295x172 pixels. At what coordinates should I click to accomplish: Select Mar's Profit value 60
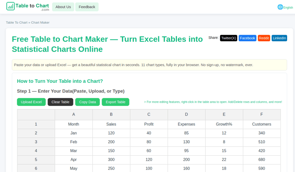[149, 151]
